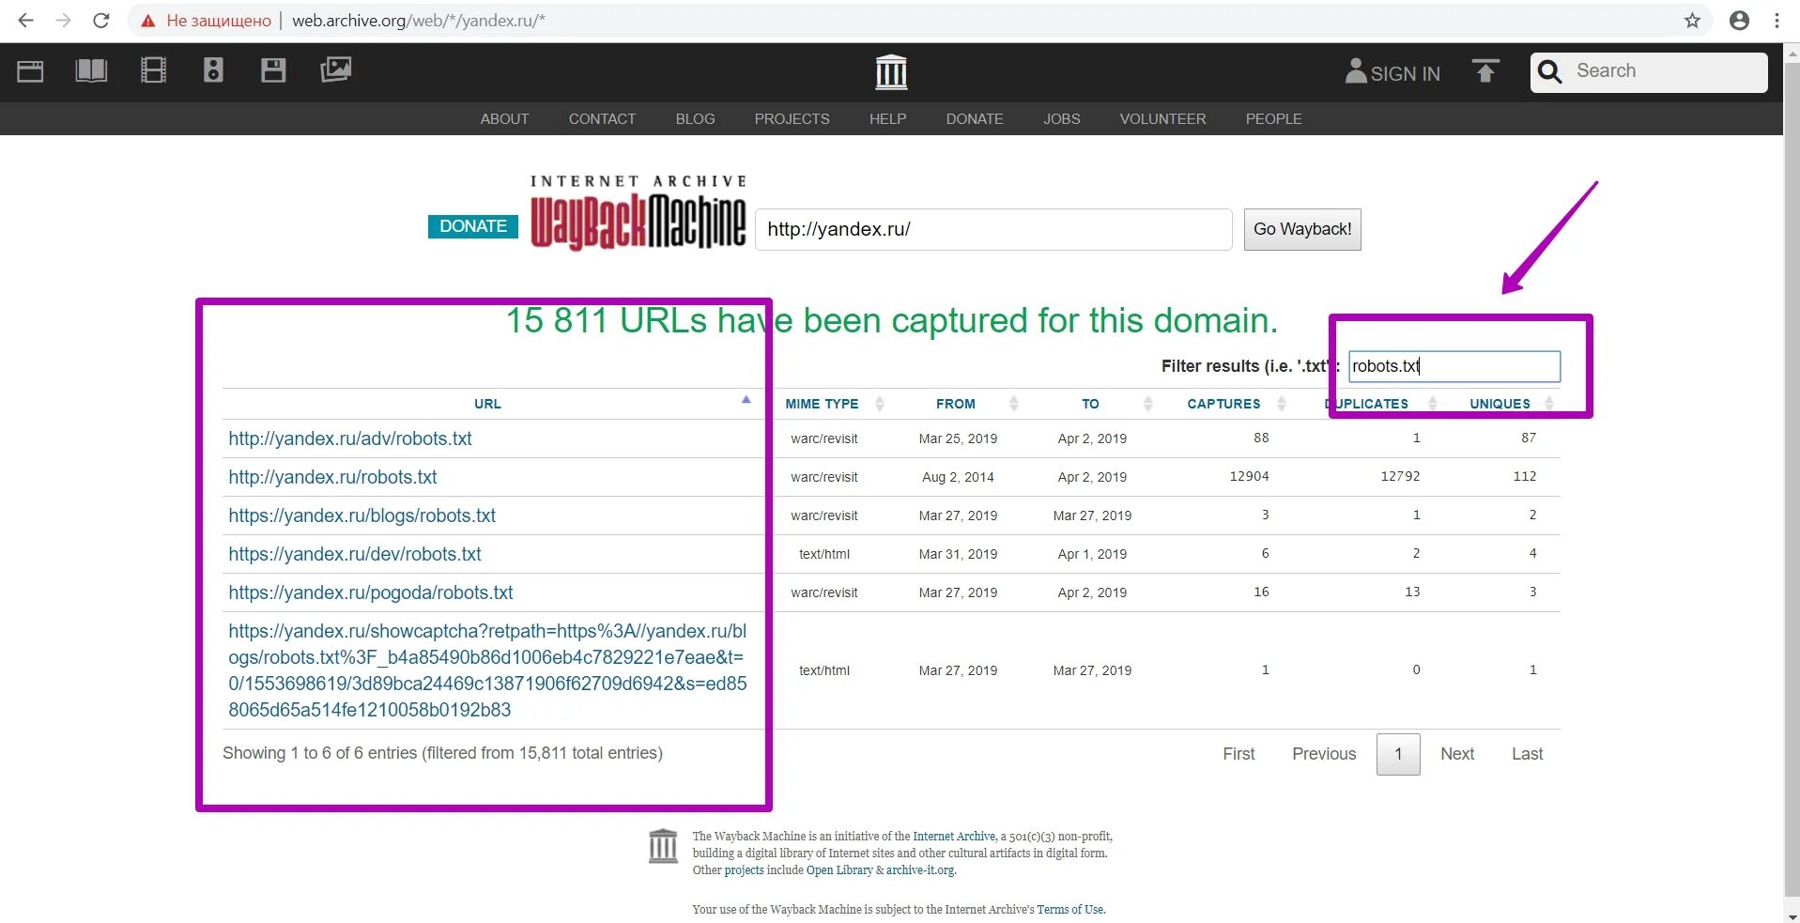Click the Internet Archive footer link

pos(954,837)
